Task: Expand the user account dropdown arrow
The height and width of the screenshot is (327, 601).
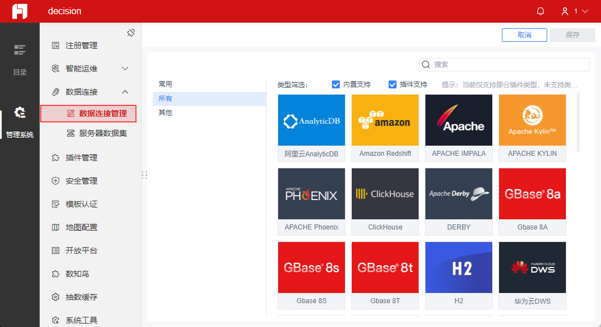Action: pyautogui.click(x=585, y=11)
